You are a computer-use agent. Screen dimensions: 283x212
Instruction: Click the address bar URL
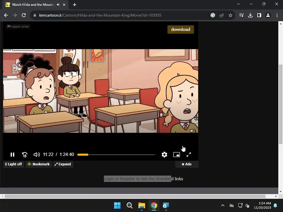(100, 15)
